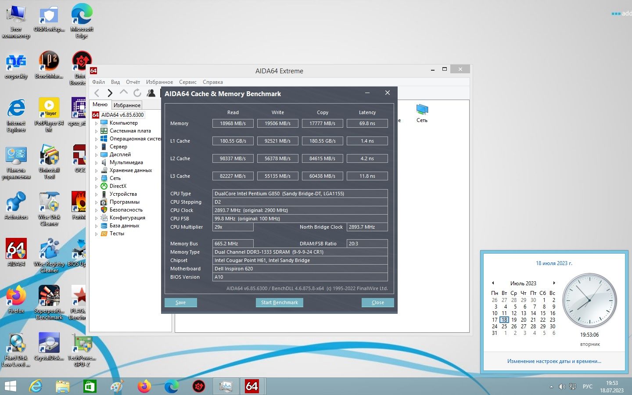Image resolution: width=632 pixels, height=395 pixels.
Task: Open date and time settings link
Action: click(x=554, y=361)
